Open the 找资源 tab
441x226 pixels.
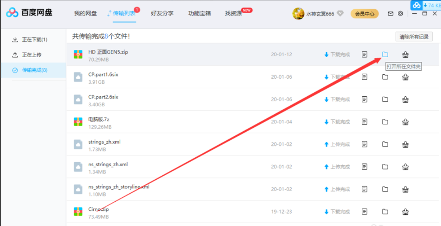click(x=233, y=14)
